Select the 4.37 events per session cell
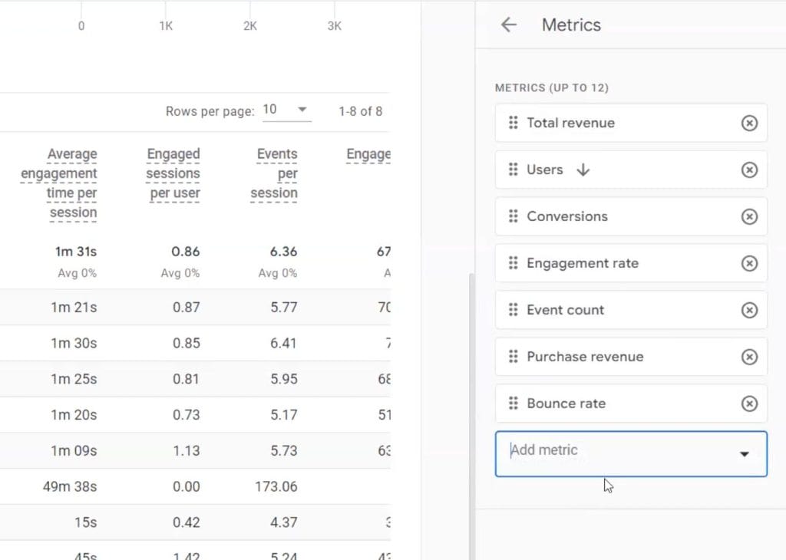Viewport: 786px width, 560px height. tap(284, 522)
